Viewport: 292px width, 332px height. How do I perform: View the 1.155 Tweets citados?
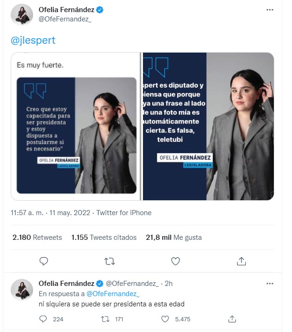[x=104, y=237]
